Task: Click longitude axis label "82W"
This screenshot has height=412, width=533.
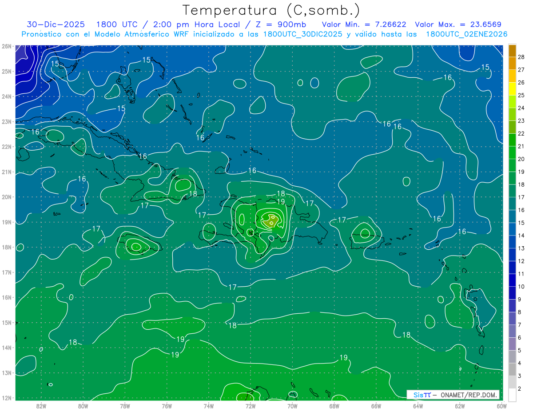Action: [x=41, y=406]
